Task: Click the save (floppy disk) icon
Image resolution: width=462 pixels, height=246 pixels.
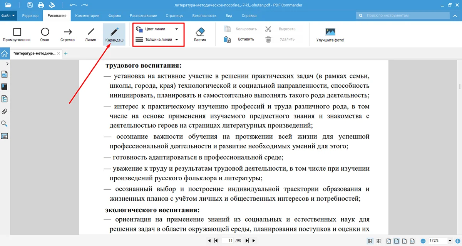Action: pyautogui.click(x=30, y=5)
